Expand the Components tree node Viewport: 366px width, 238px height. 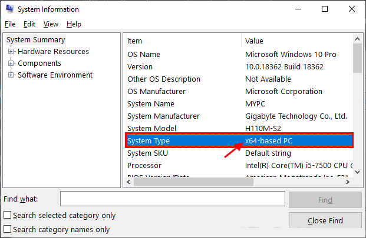pyautogui.click(x=11, y=63)
